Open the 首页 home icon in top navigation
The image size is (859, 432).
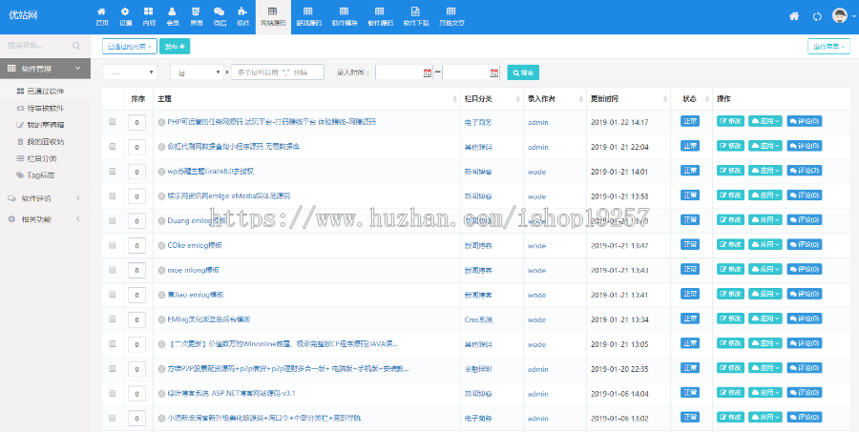[x=102, y=11]
